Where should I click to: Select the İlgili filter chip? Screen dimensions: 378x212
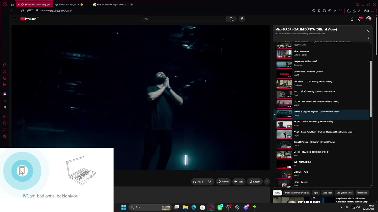click(316, 193)
